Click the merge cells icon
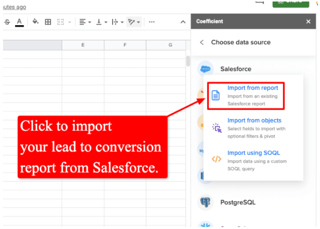 click(x=61, y=22)
